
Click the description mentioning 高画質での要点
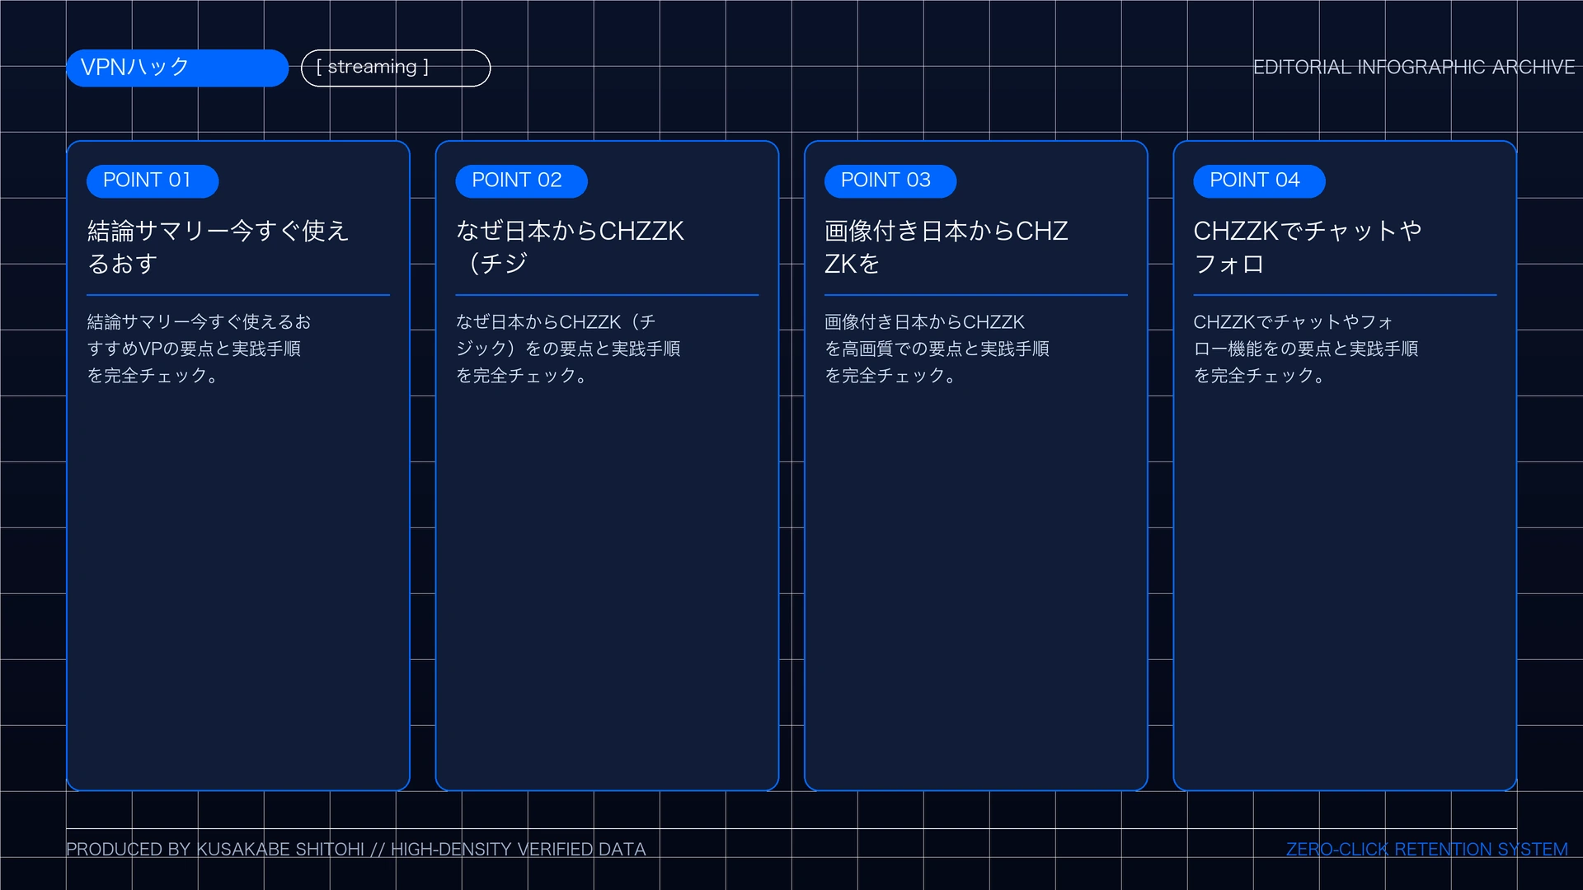click(x=937, y=349)
